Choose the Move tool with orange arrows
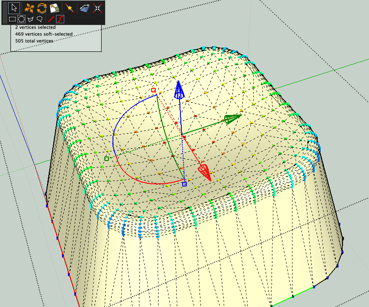This screenshot has width=369, height=307. [29, 8]
